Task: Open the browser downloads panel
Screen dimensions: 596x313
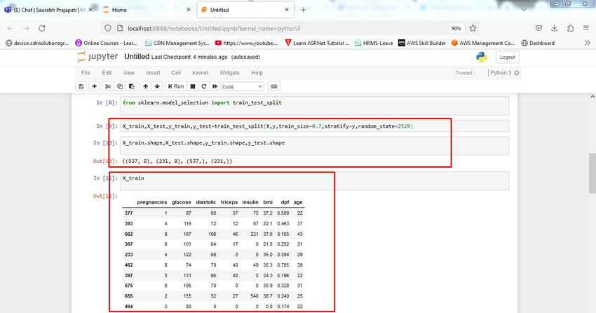Action: pyautogui.click(x=554, y=28)
